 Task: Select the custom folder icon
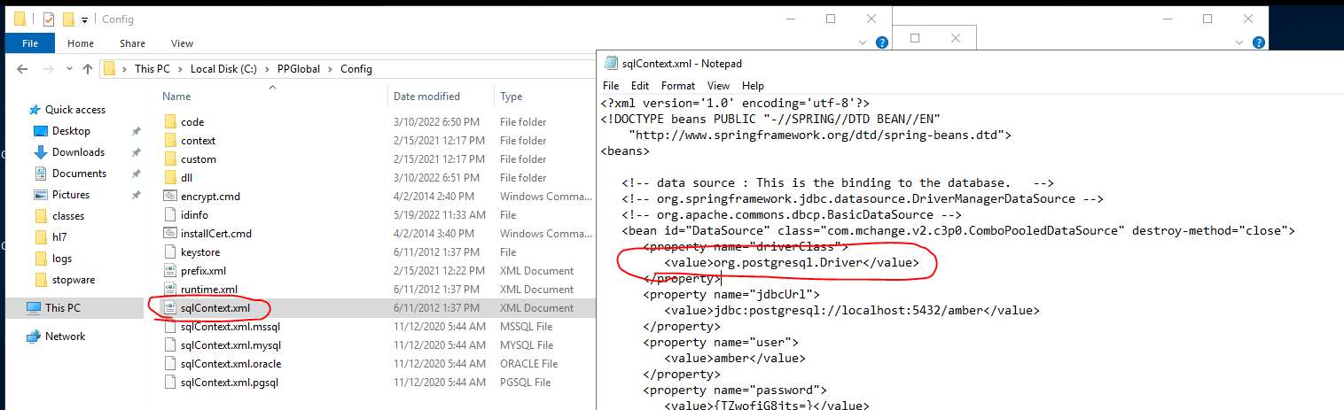(171, 159)
